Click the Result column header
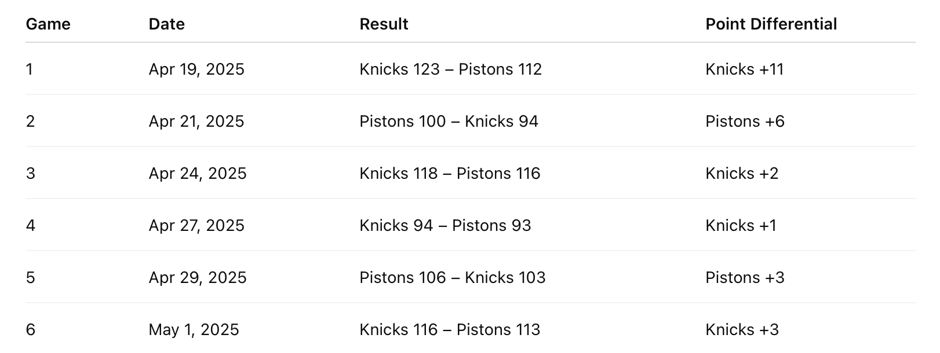The image size is (940, 353). [x=384, y=24]
